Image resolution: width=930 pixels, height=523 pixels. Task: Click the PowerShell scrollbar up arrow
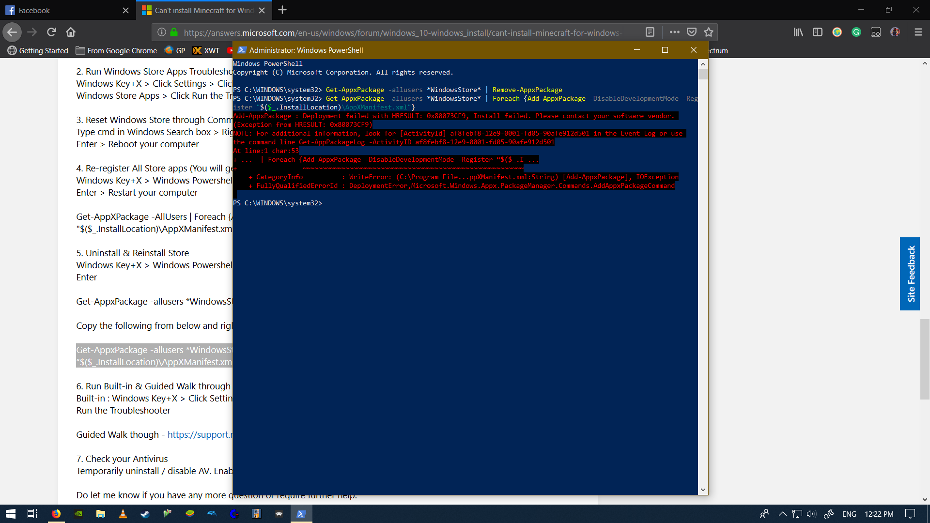[x=703, y=64]
